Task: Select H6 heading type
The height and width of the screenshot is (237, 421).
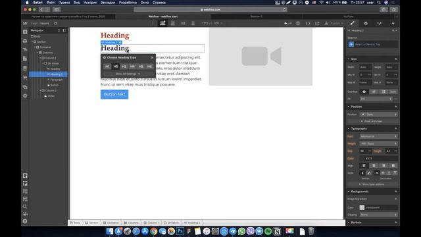Action: pos(149,66)
